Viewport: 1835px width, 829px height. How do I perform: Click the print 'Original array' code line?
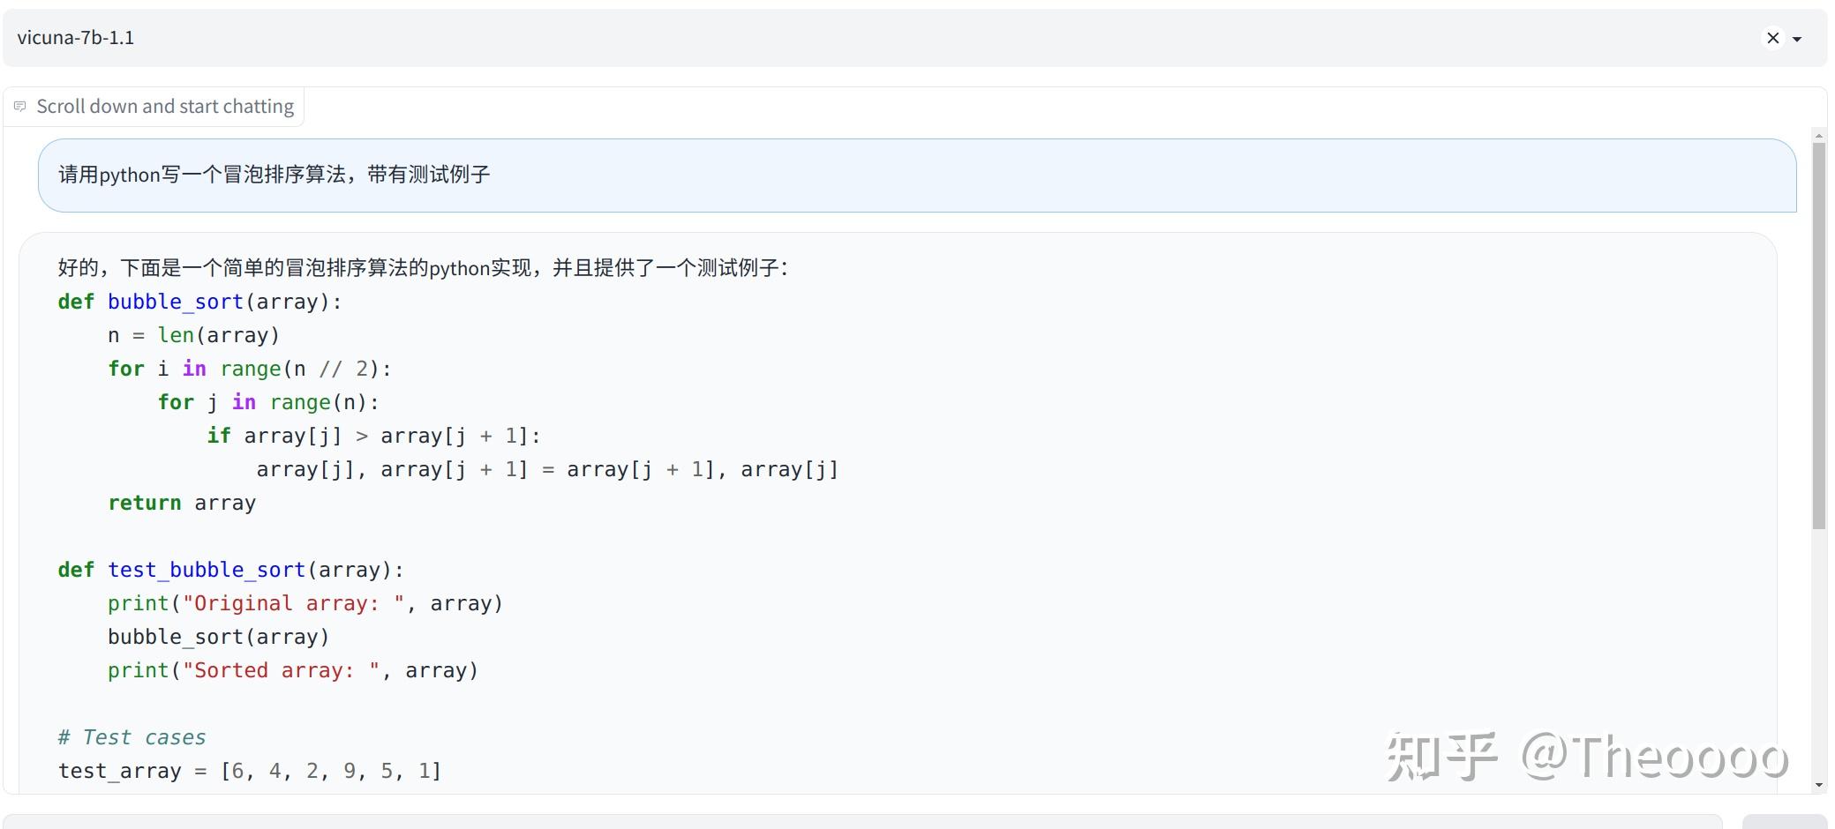pos(305,603)
